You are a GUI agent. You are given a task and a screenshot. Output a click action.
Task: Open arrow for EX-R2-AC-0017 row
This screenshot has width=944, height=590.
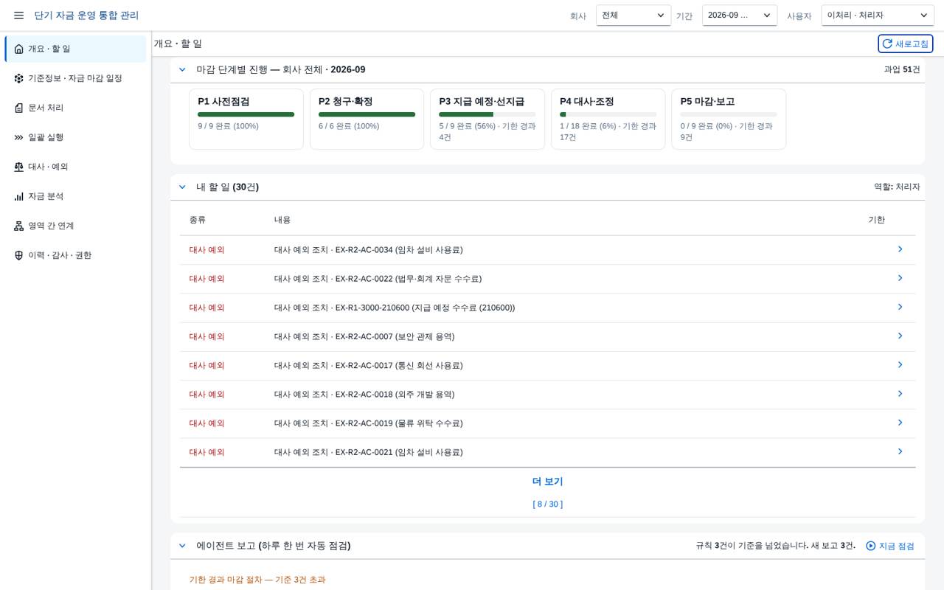click(900, 364)
